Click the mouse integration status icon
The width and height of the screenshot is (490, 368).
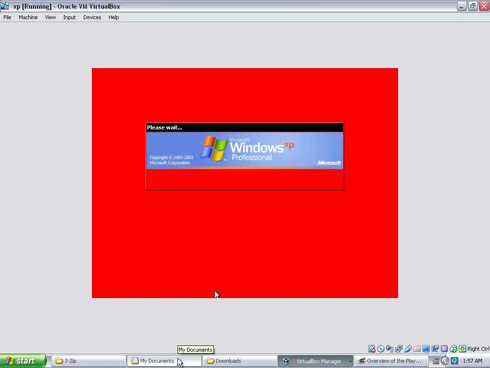[454, 349]
